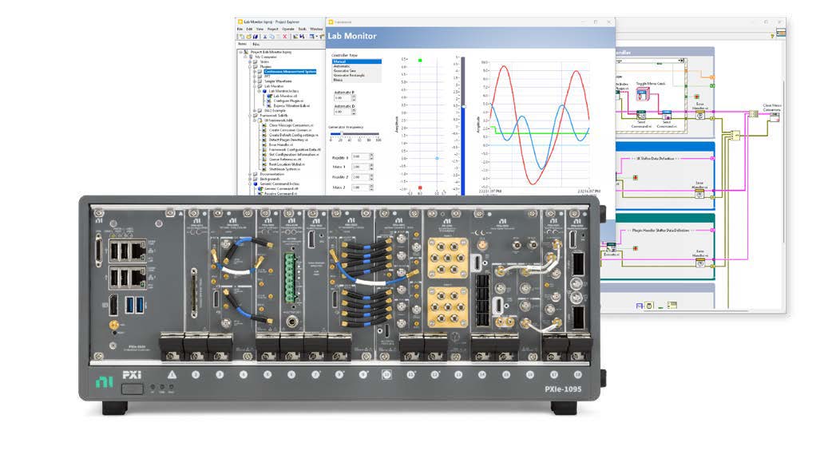Click the Lab Monitor window title bar icon
Screen dimensions: 828x462
click(331, 22)
